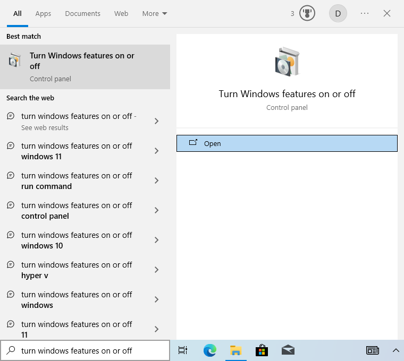The width and height of the screenshot is (404, 361).
Task: Click the Open action's launch icon
Action: coord(193,142)
